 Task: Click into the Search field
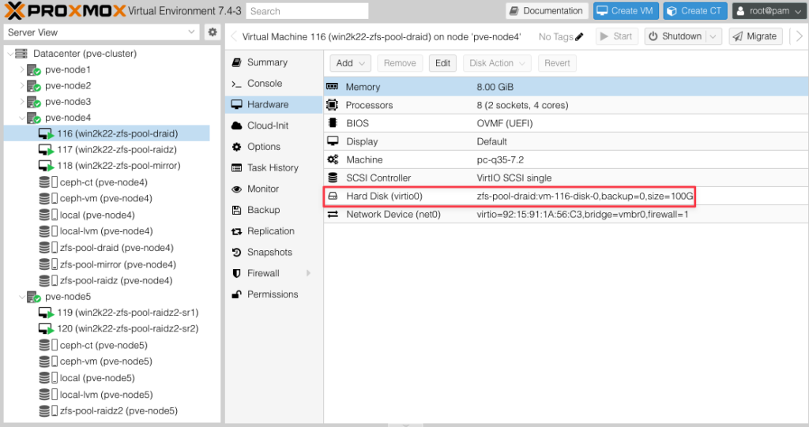tap(307, 11)
